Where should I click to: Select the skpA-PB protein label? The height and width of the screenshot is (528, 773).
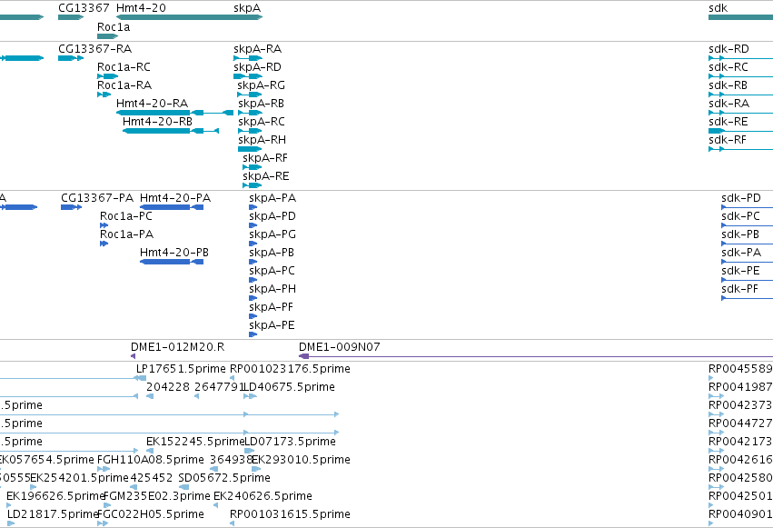point(272,253)
